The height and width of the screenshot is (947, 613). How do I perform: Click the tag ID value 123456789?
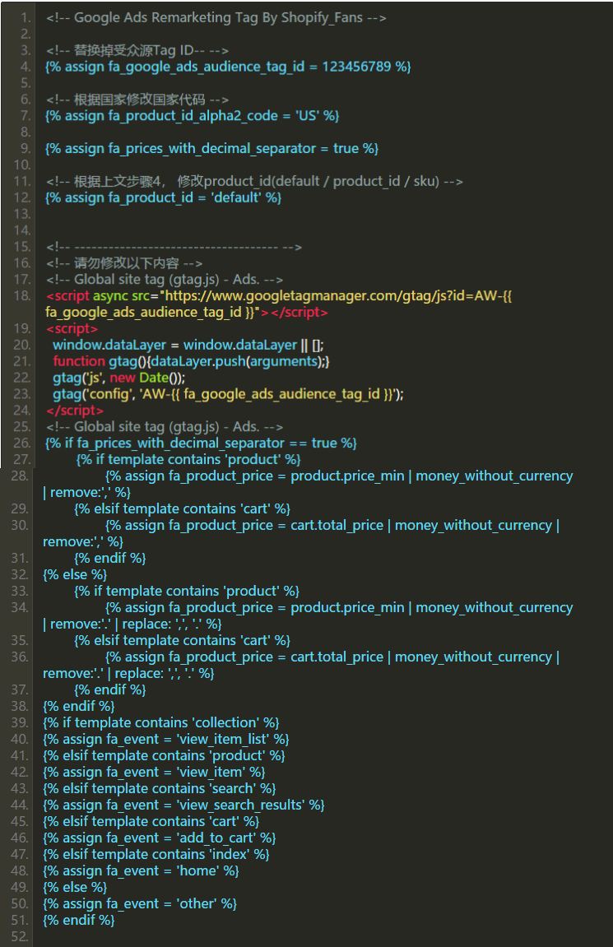(356, 67)
